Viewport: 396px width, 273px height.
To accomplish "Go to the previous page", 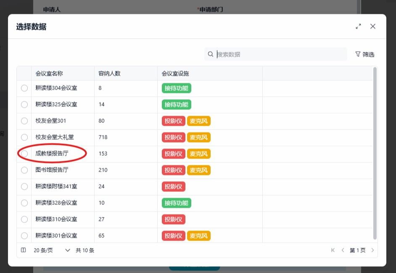I will (x=343, y=250).
